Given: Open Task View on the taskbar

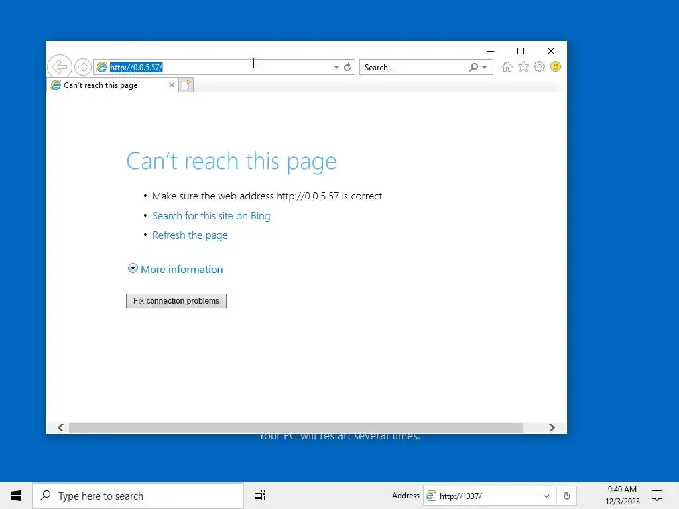Looking at the screenshot, I should point(260,496).
